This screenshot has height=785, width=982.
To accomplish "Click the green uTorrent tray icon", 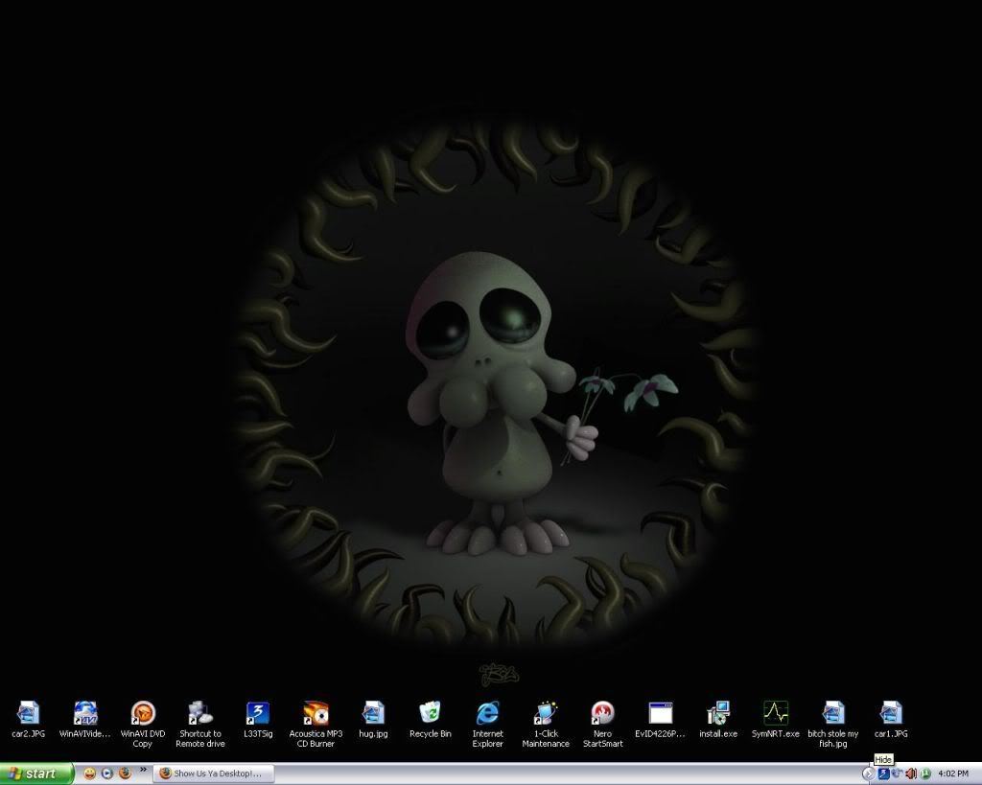I will [x=925, y=774].
